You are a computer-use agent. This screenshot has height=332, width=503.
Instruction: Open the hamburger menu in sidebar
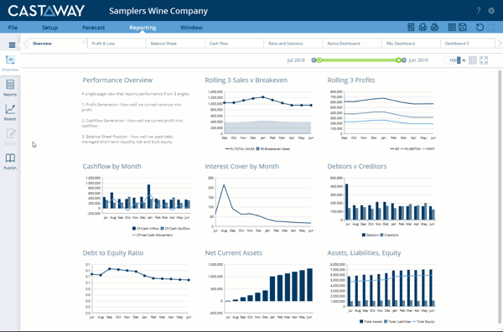(12, 45)
